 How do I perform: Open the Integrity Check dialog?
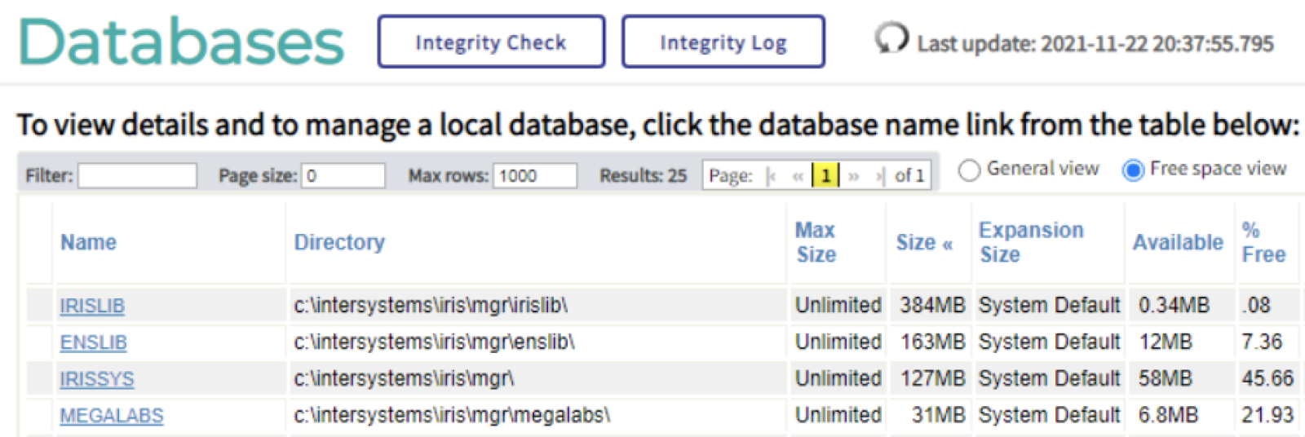491,42
